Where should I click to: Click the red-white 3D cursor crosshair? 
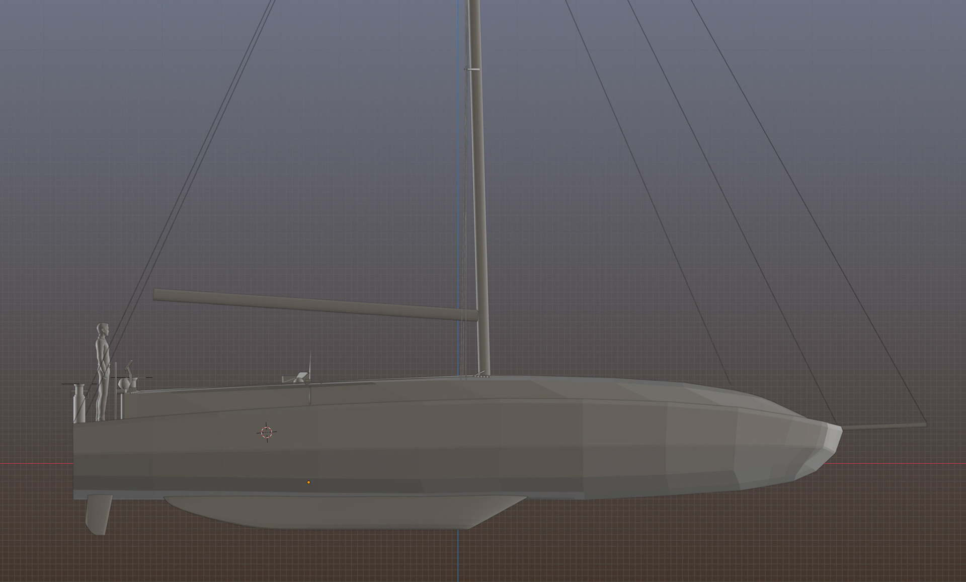pos(267,432)
